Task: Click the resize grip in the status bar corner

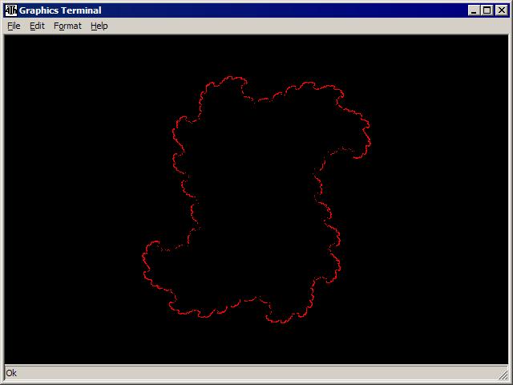Action: click(x=503, y=374)
